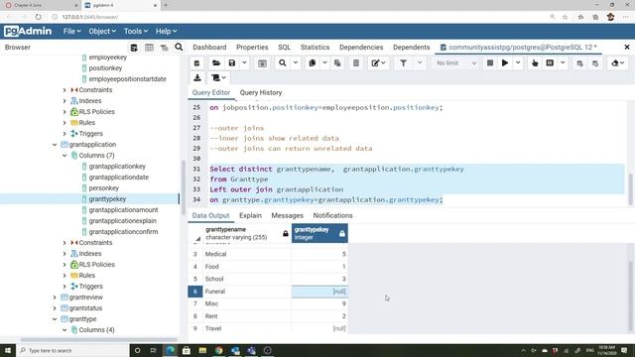Click the Rollback transaction icon
Image resolution: width=635 pixels, height=357 pixels.
coord(595,63)
